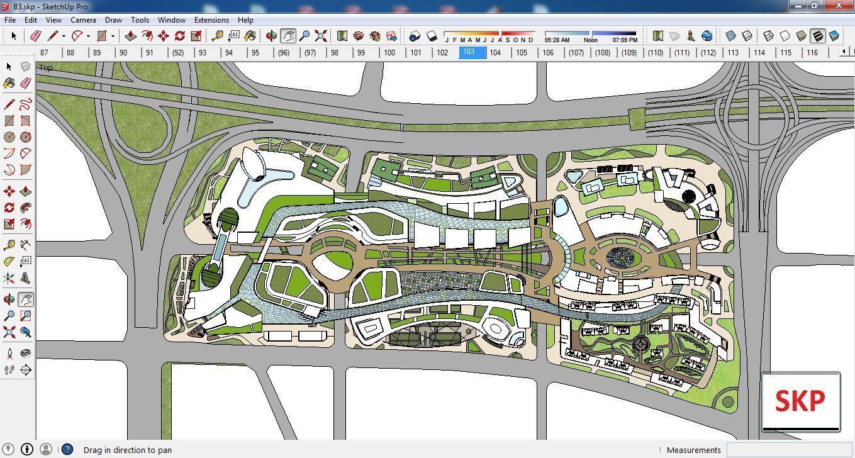Screen dimensions: 855x458
Task: Open the Rectangle shapes dropdown arrow
Action: [113, 36]
